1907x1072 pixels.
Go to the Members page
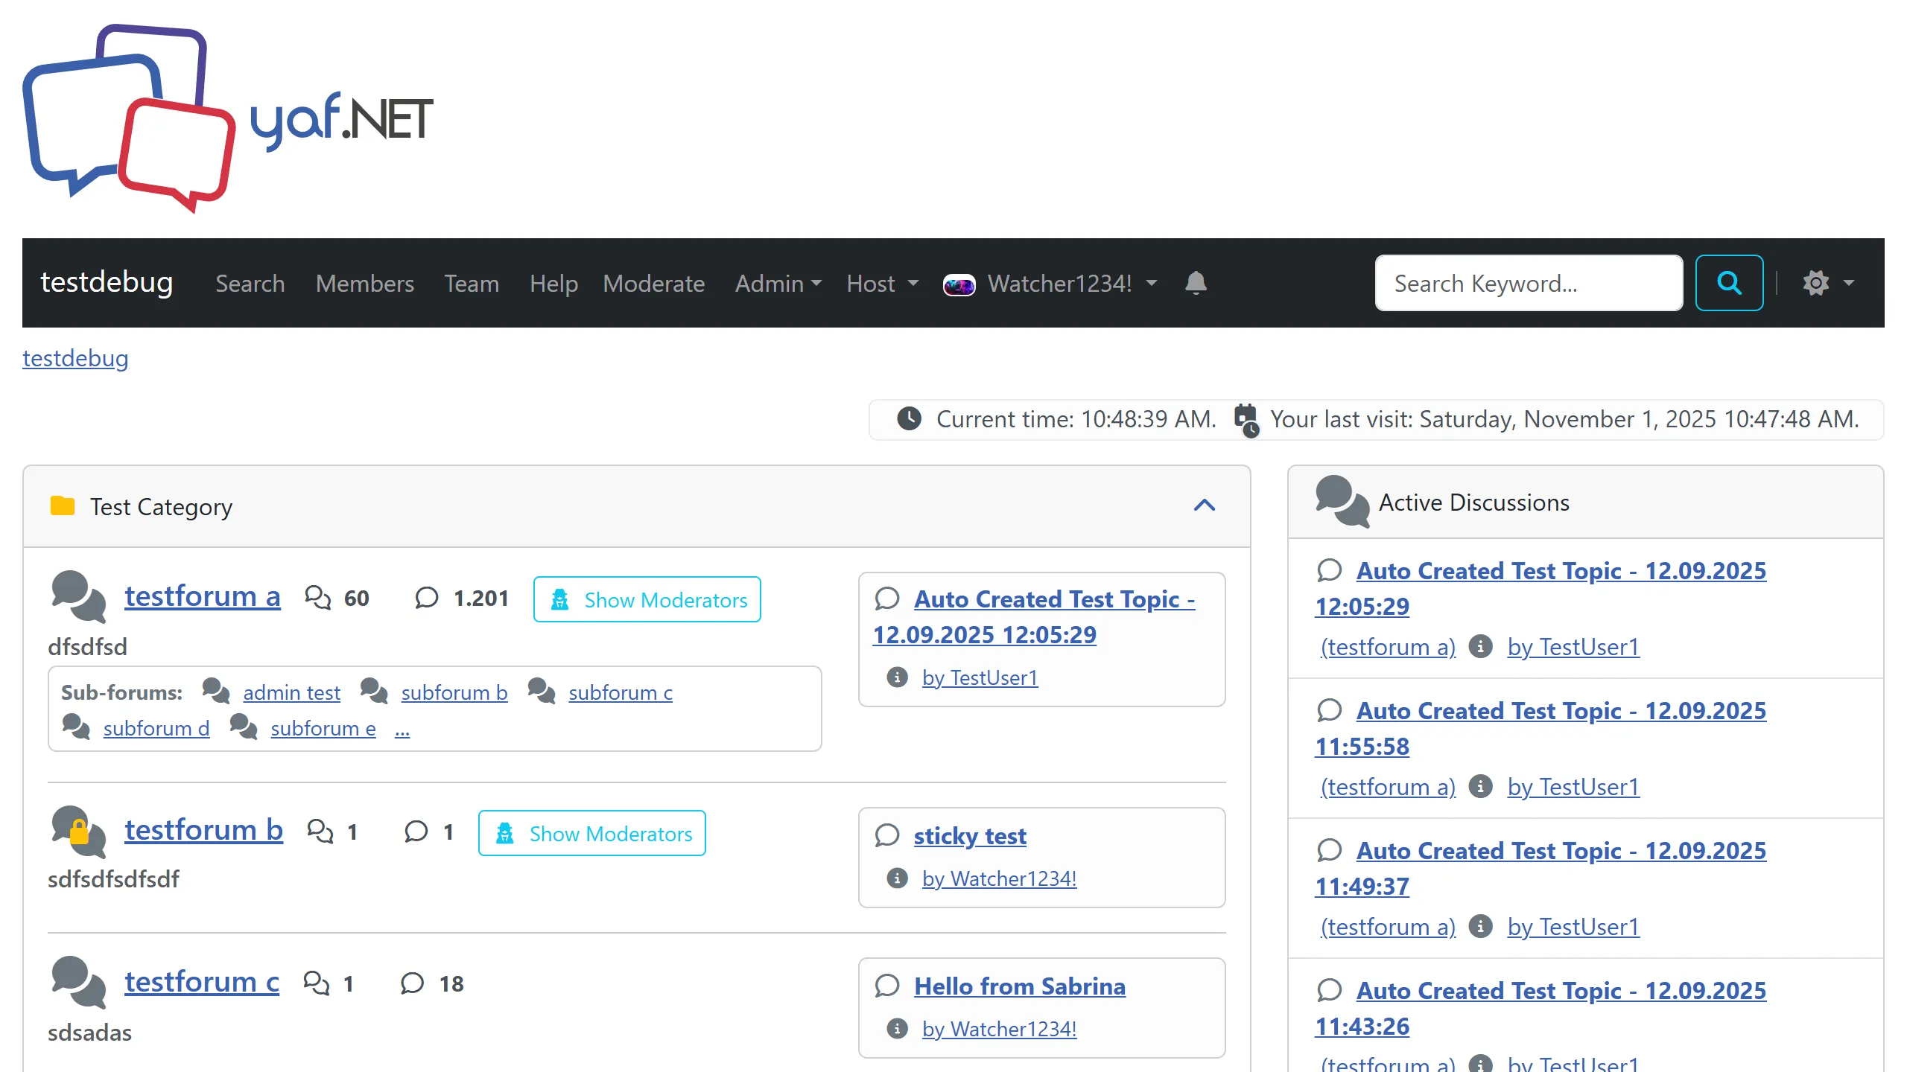point(364,284)
